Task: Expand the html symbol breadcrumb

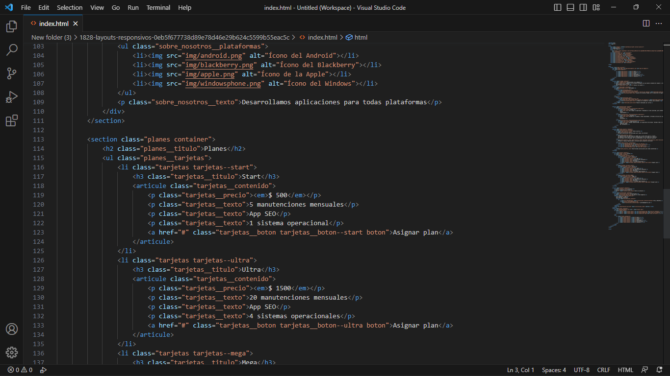Action: pos(361,37)
